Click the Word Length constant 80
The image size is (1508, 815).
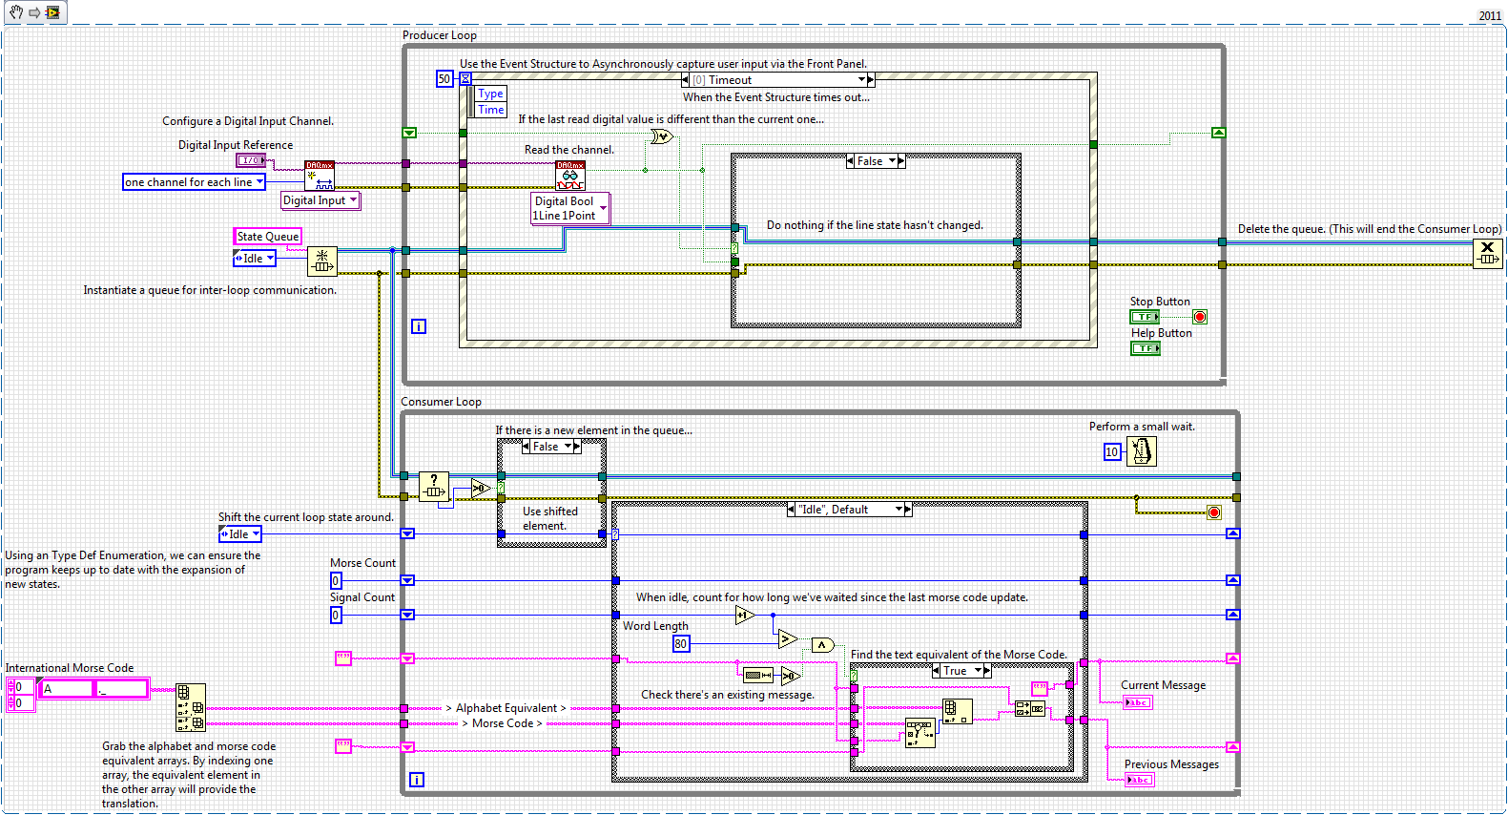(x=680, y=644)
